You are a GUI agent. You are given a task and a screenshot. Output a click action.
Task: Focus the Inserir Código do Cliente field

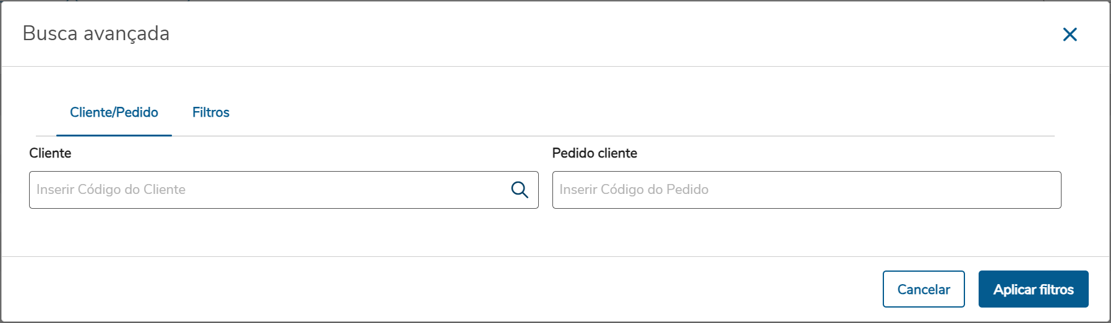266,190
